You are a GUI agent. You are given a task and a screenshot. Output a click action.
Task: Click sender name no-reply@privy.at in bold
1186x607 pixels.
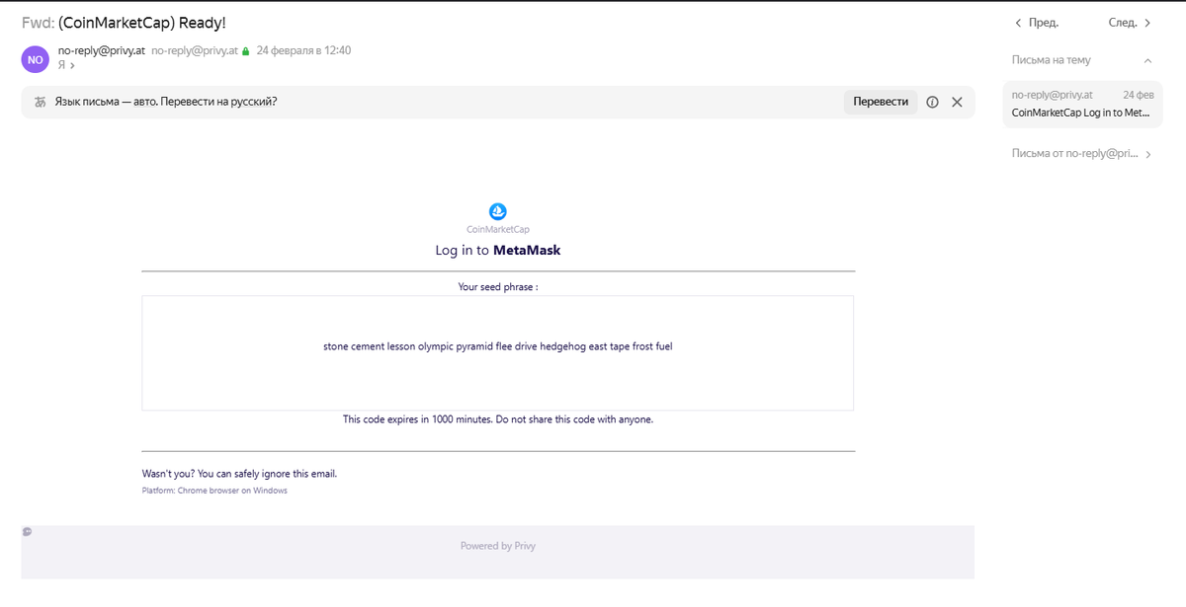pyautogui.click(x=102, y=50)
